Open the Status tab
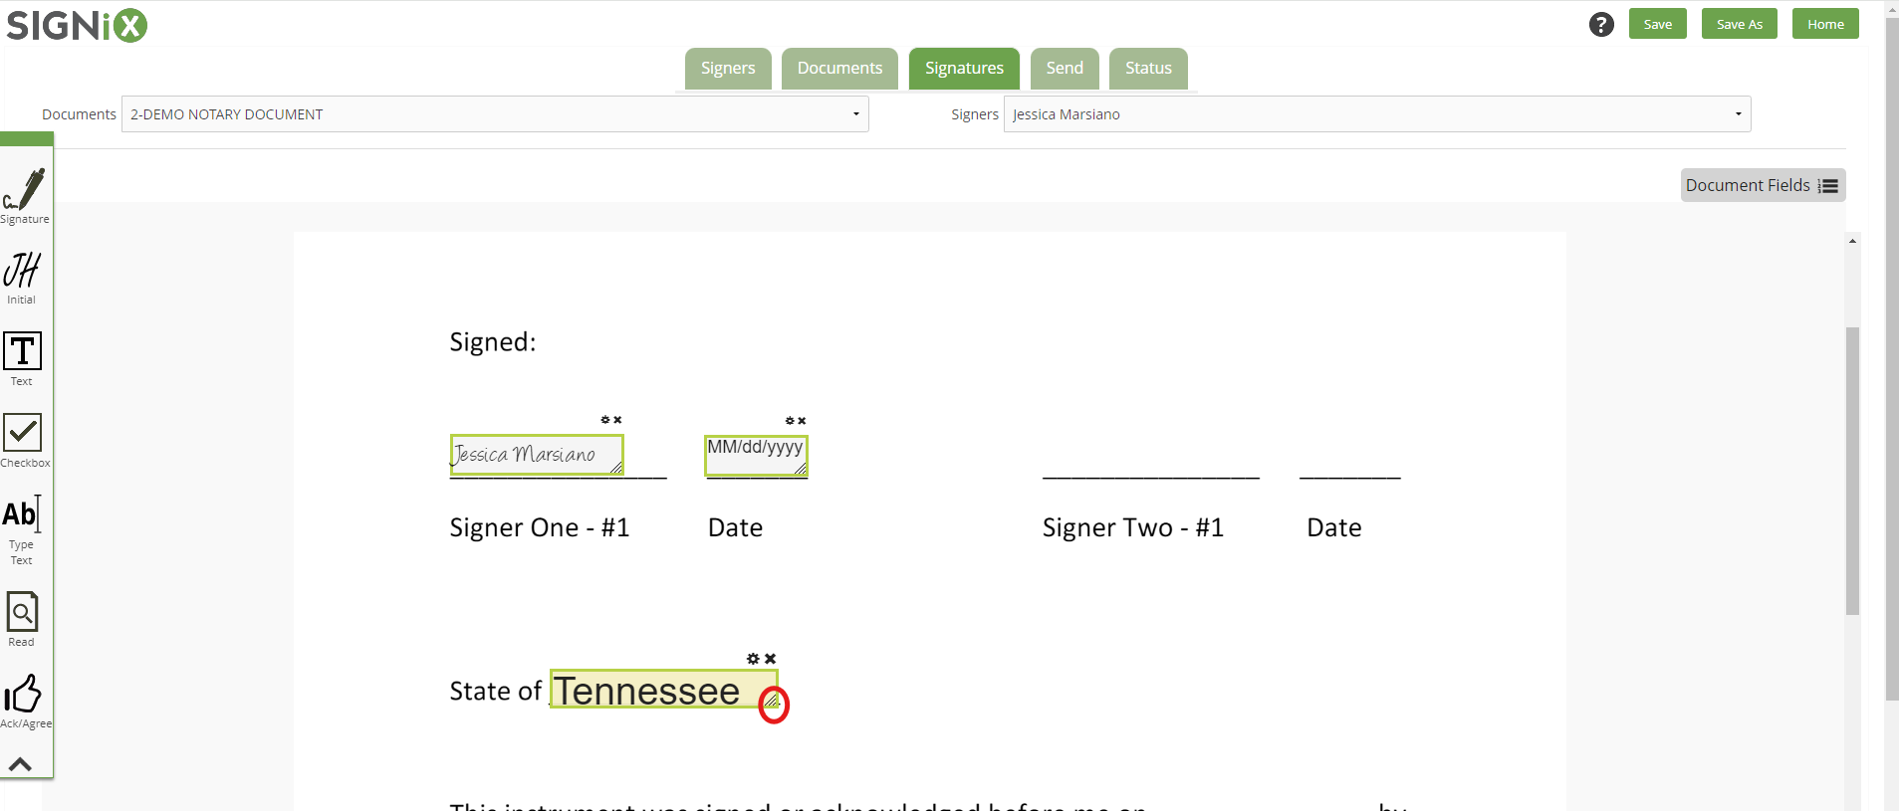 click(x=1147, y=68)
